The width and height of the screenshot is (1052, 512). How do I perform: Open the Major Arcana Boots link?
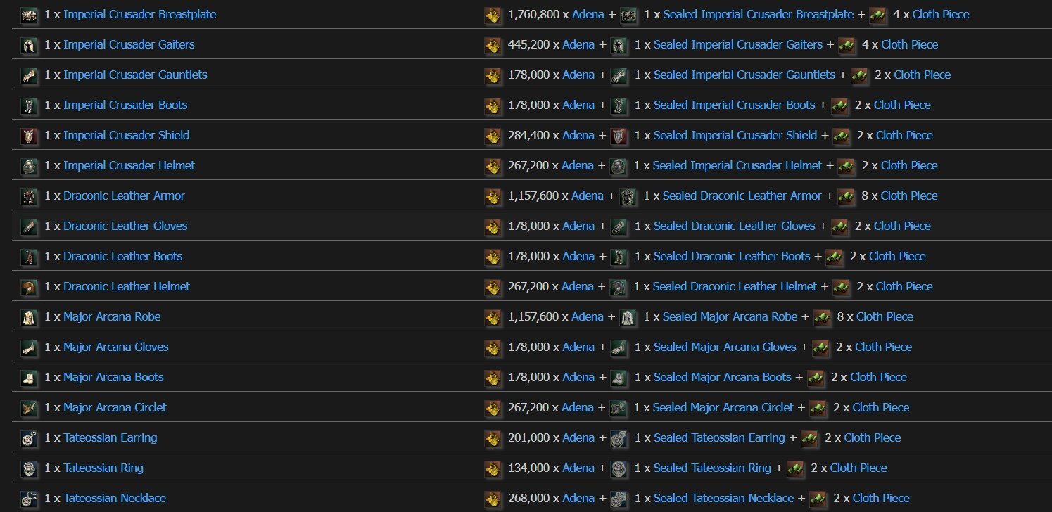[x=113, y=377]
